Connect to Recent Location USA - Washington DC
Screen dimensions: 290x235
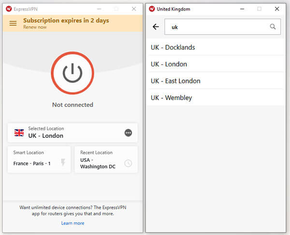106,159
